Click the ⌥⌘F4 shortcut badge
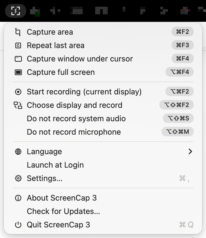The image size is (206, 238). point(180,72)
